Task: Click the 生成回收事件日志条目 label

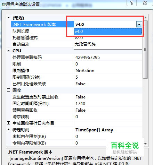Action: point(33,123)
